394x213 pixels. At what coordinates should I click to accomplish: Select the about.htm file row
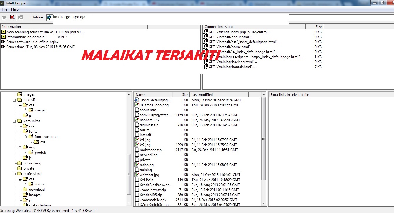click(197, 110)
